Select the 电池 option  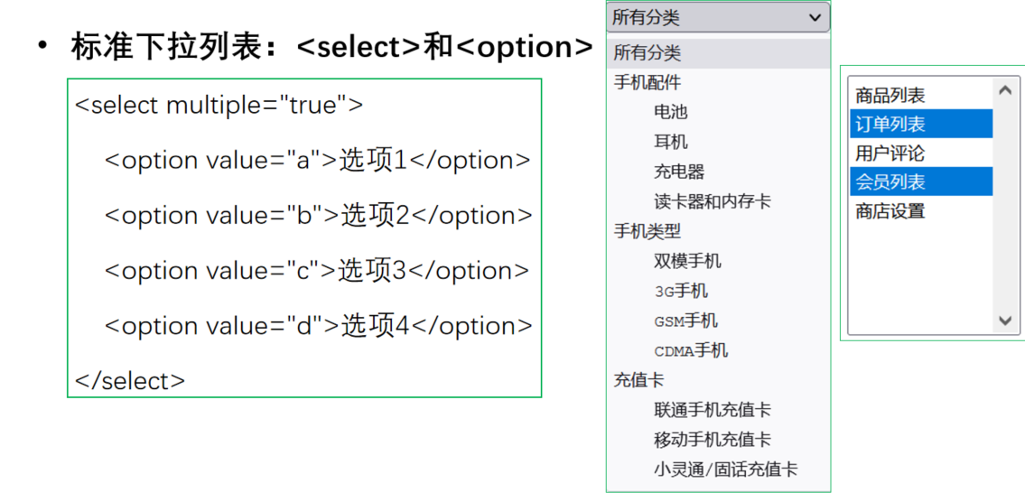point(718,113)
